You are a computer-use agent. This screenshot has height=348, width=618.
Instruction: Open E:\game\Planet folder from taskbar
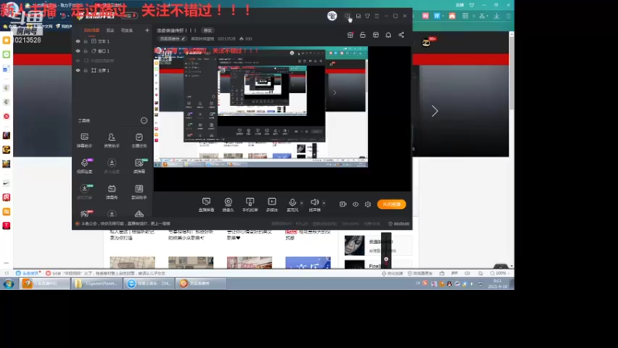[96, 283]
